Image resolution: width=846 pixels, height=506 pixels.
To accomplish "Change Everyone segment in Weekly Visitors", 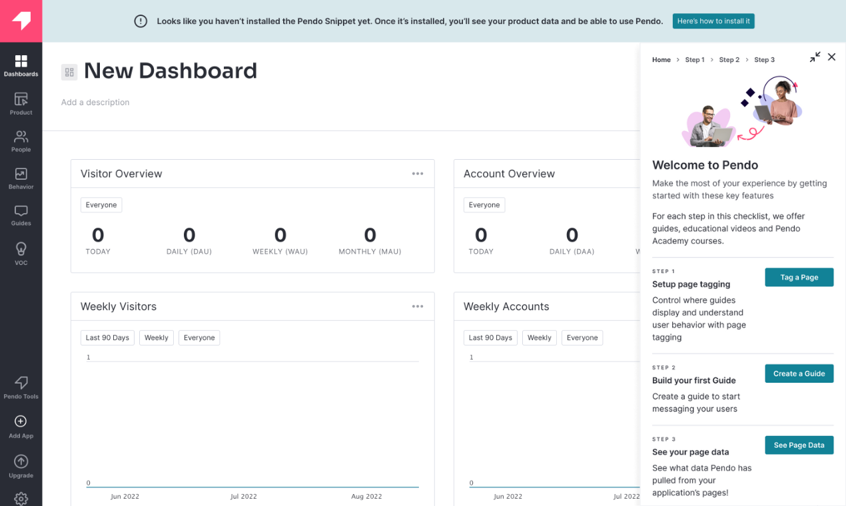I will coord(199,338).
